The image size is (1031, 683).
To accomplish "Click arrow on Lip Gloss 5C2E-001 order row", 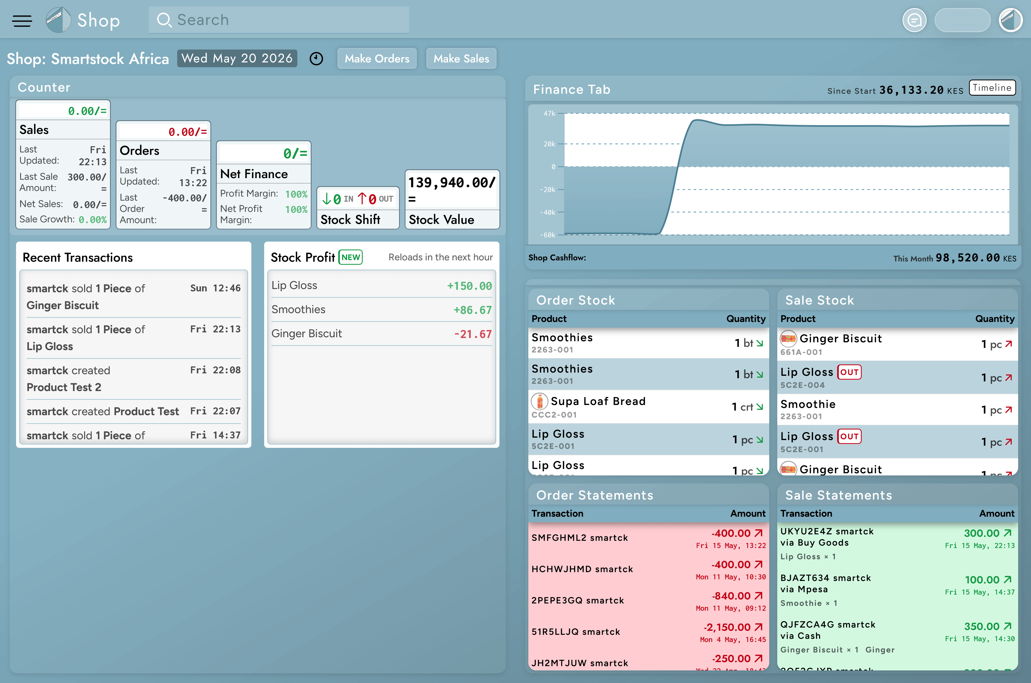I will click(760, 440).
